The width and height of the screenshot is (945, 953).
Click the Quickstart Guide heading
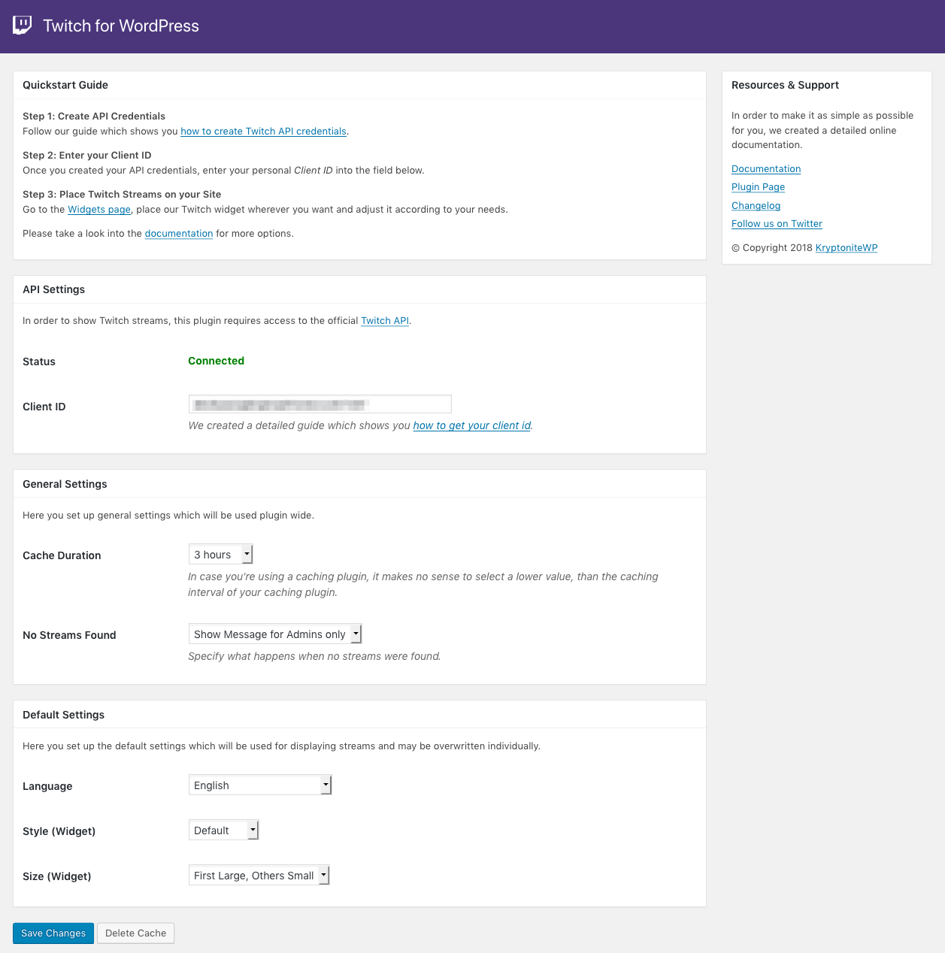(65, 85)
